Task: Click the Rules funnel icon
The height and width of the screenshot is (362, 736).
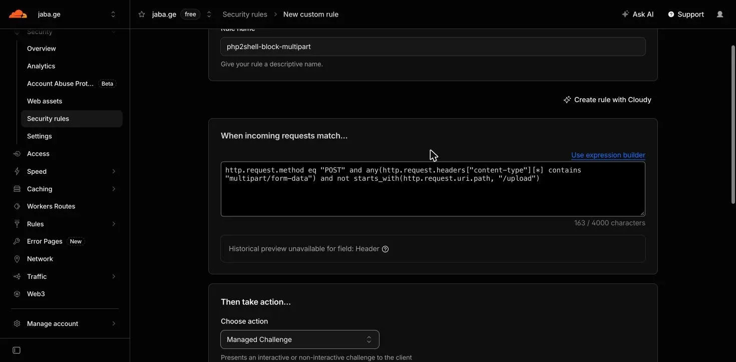Action: click(x=17, y=224)
